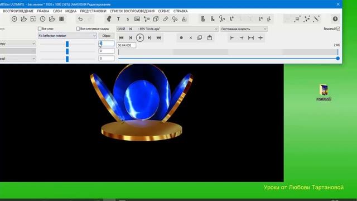Go to the next keyframe

(149, 37)
